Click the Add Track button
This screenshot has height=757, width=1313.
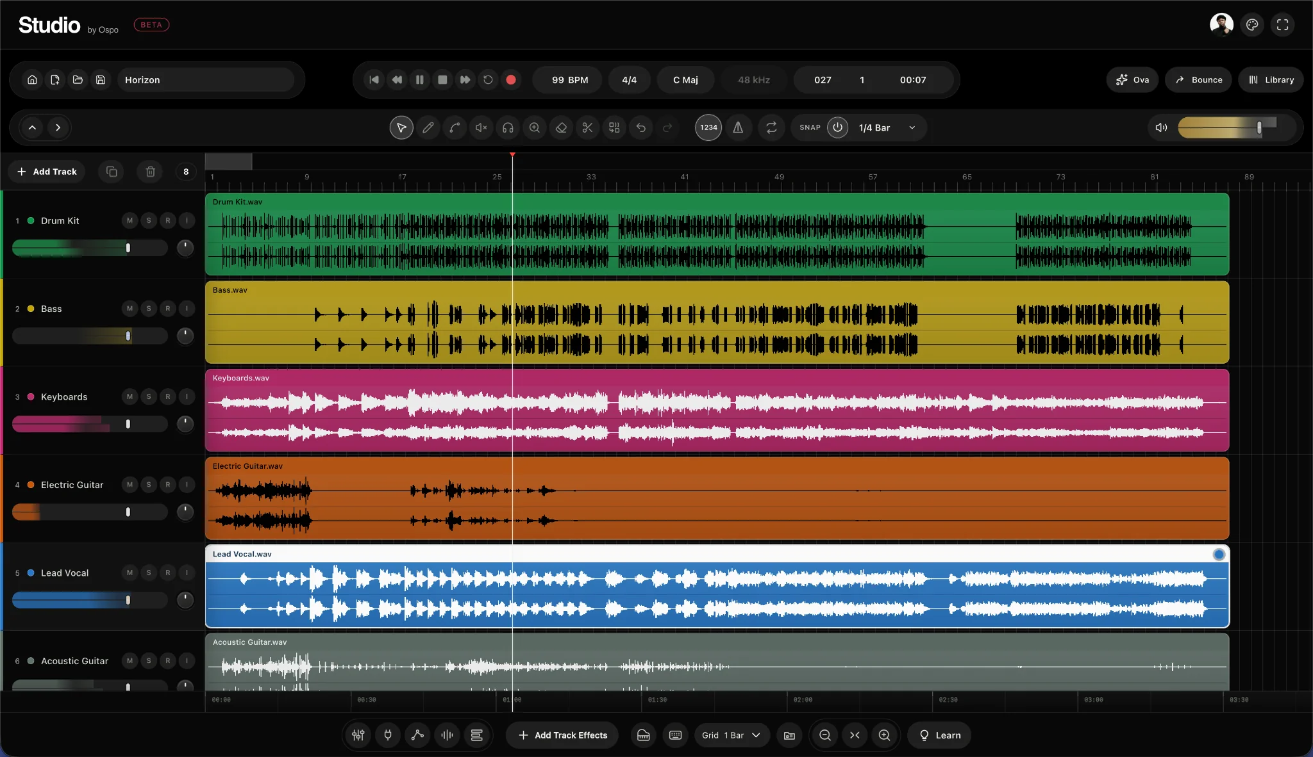pyautogui.click(x=47, y=172)
